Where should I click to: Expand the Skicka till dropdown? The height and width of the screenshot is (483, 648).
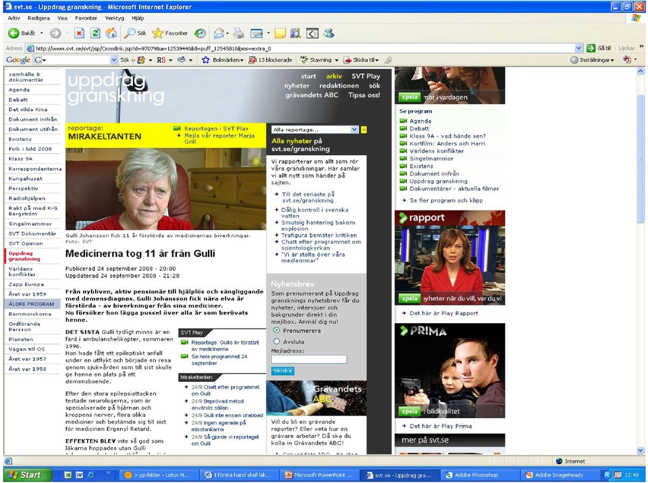377,60
